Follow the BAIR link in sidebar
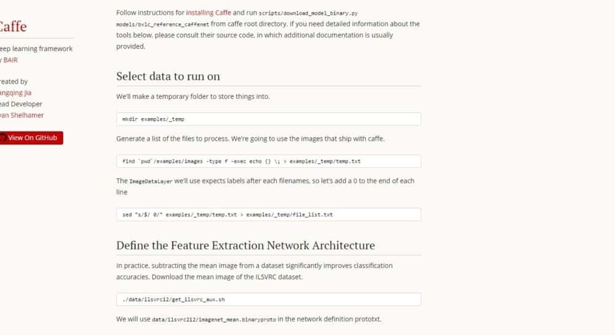The image size is (615, 335). 10,60
